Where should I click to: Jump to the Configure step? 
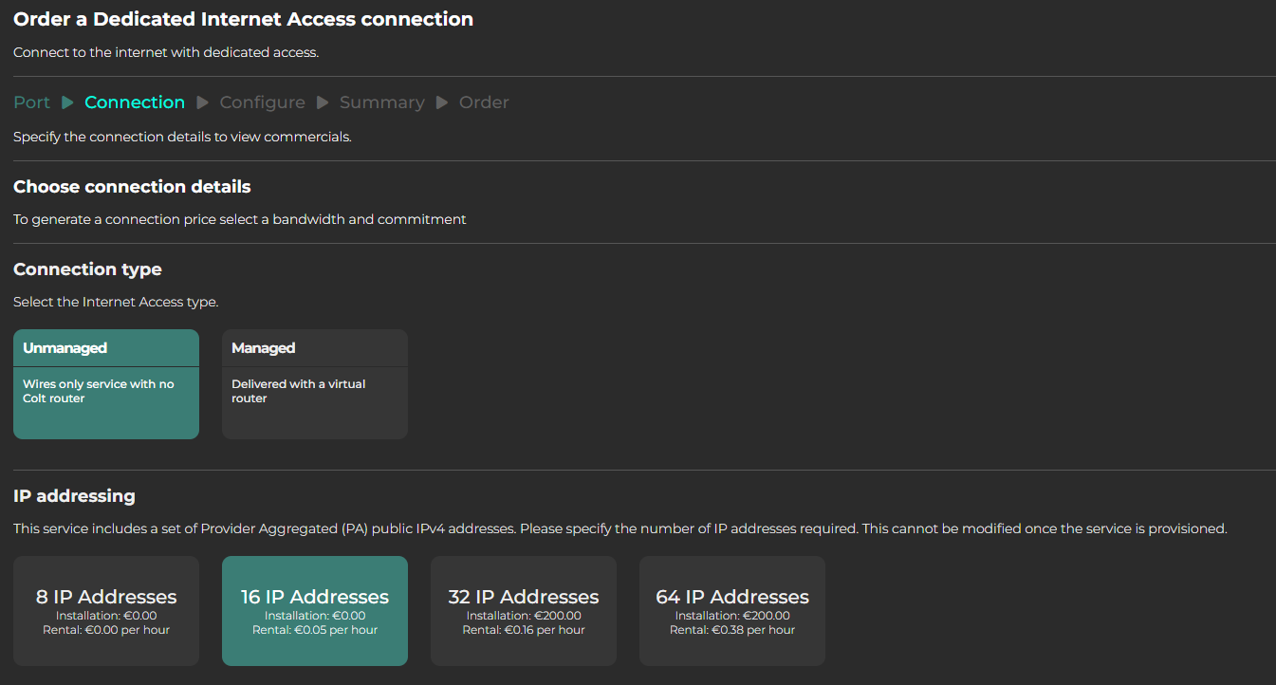pos(262,102)
